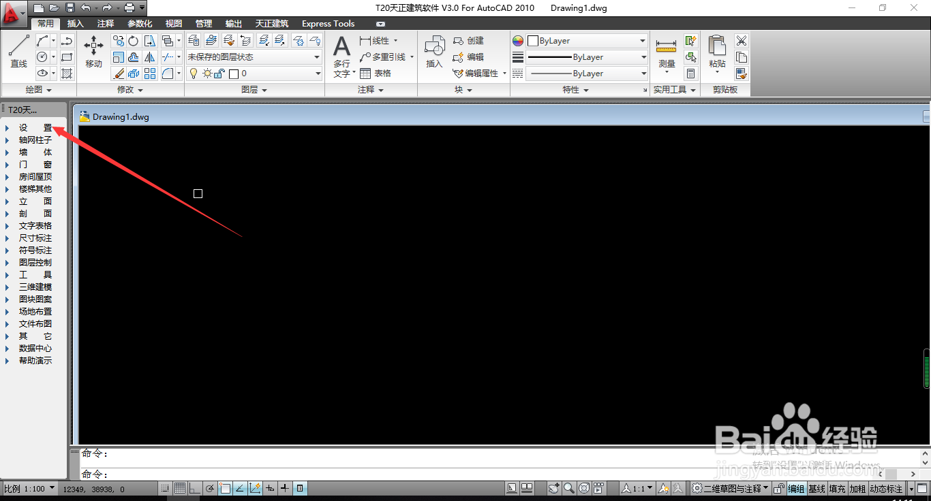Click the Copy Clip icon in clipboard panel

coord(742,57)
